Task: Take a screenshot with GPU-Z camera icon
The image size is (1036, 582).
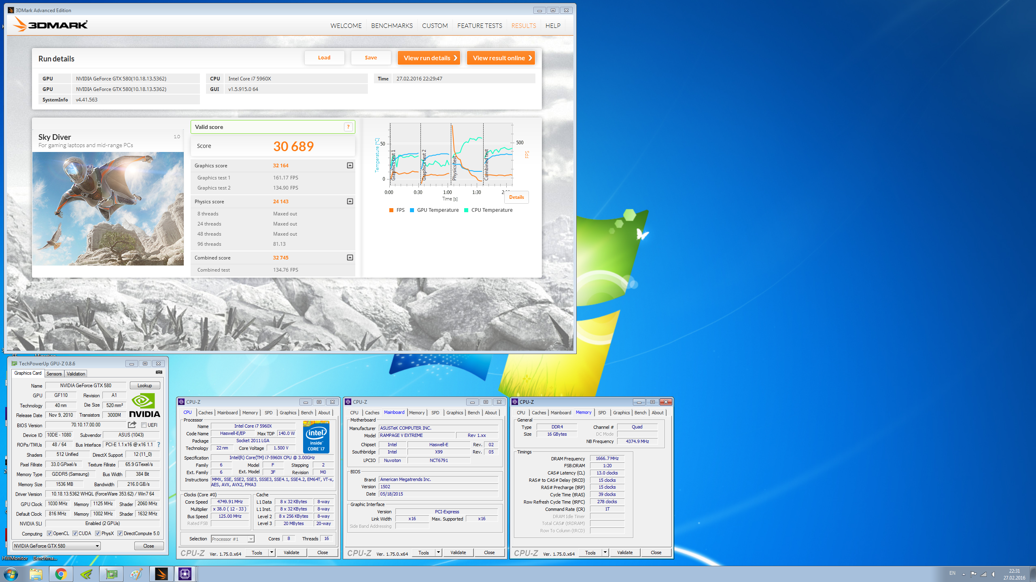Action: (x=159, y=372)
